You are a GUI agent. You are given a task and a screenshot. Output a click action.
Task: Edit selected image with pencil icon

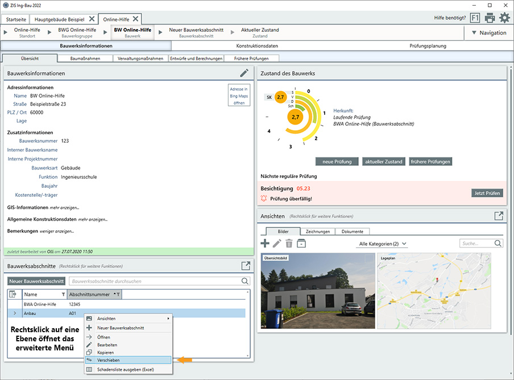point(277,243)
